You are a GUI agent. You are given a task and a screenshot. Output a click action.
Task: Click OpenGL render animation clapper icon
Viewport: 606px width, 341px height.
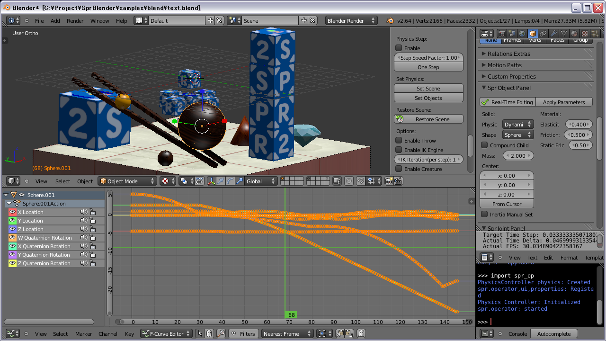click(x=399, y=181)
